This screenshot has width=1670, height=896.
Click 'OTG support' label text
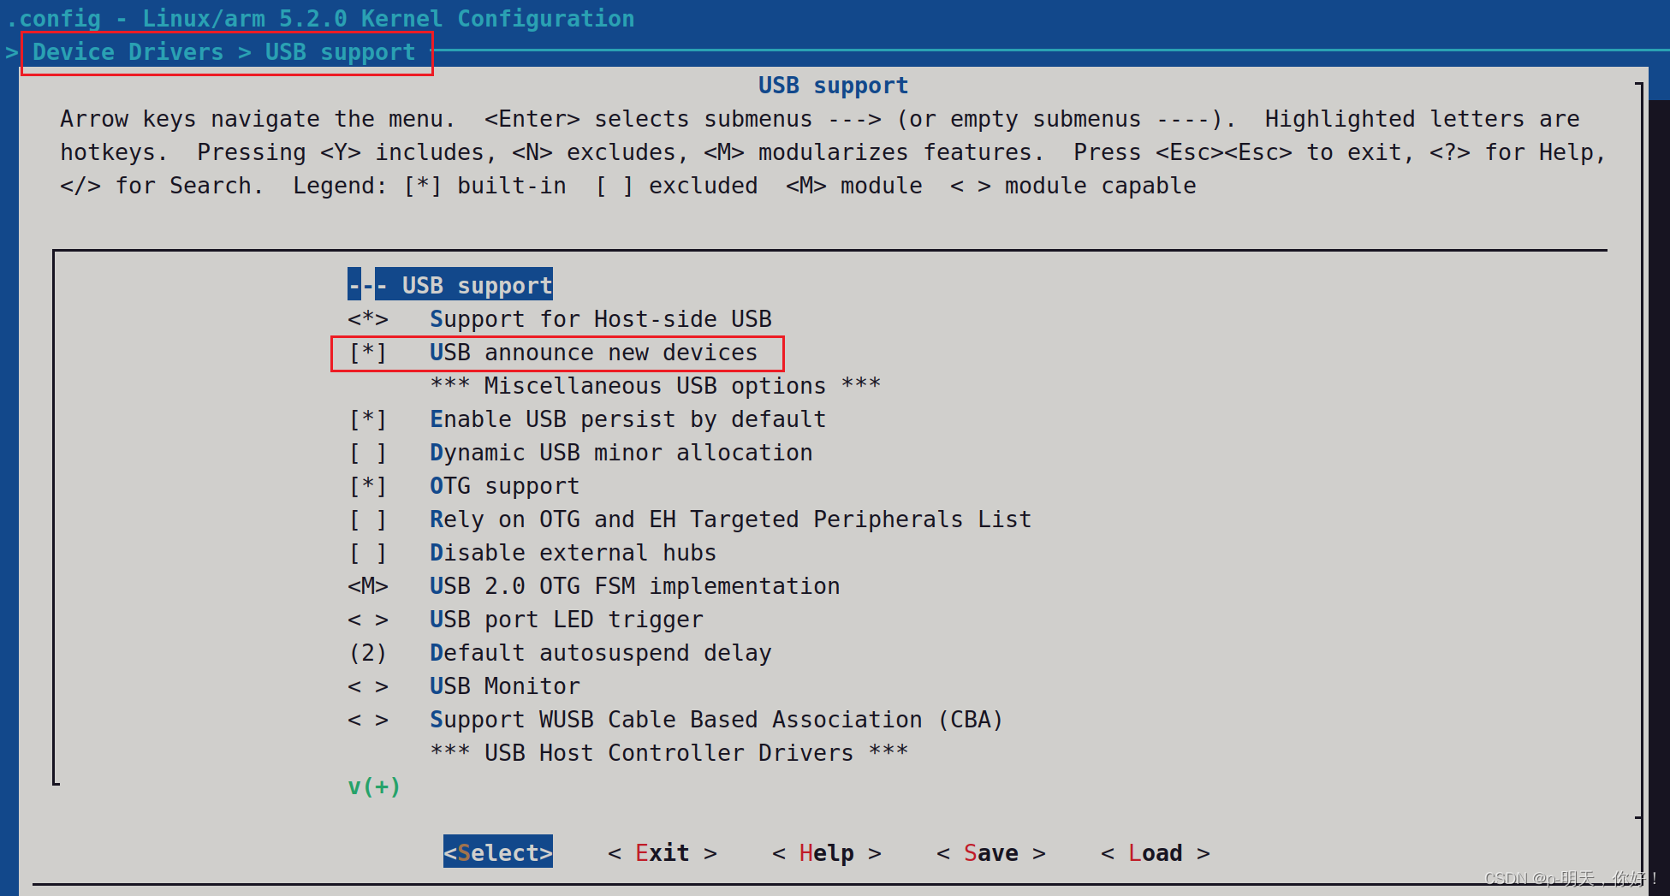coord(505,486)
